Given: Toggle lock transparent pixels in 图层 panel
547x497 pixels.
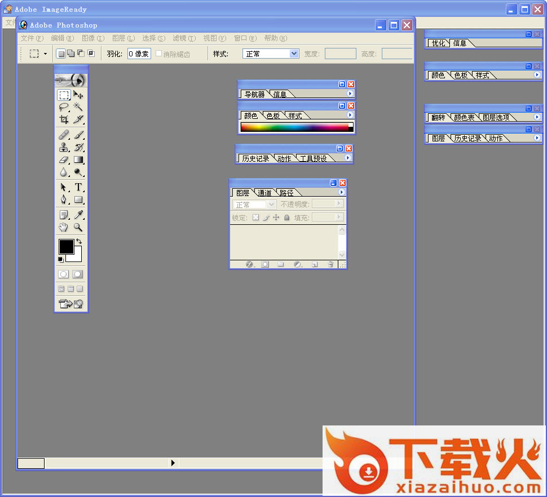Looking at the screenshot, I should pos(255,218).
